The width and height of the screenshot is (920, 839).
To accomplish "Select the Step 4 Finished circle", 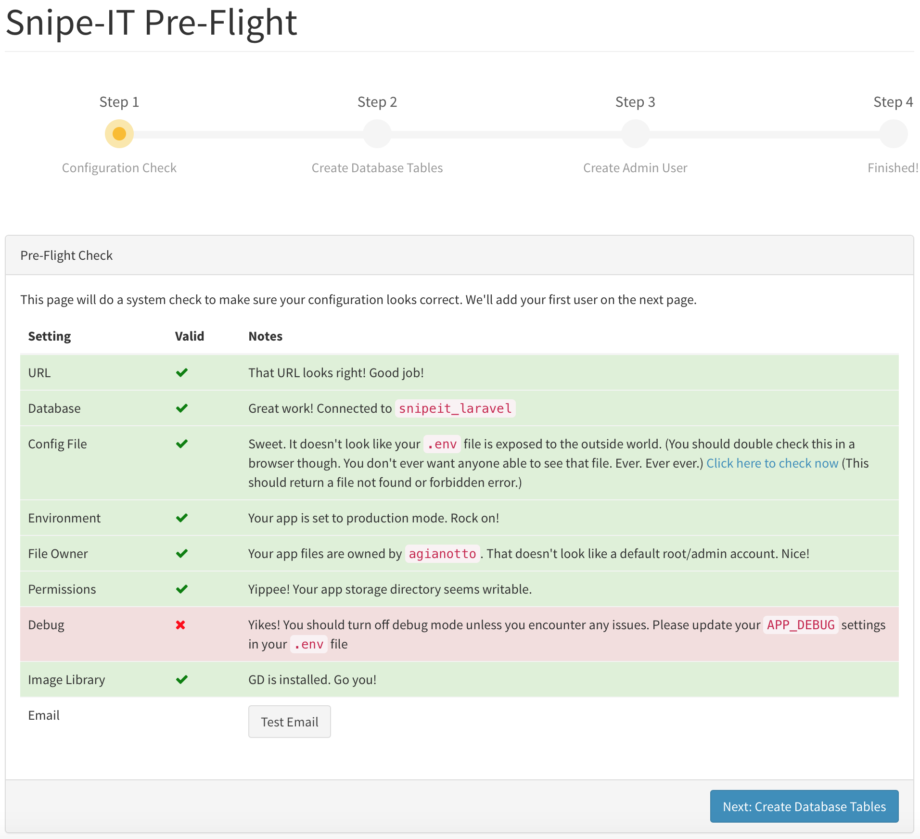I will click(894, 134).
